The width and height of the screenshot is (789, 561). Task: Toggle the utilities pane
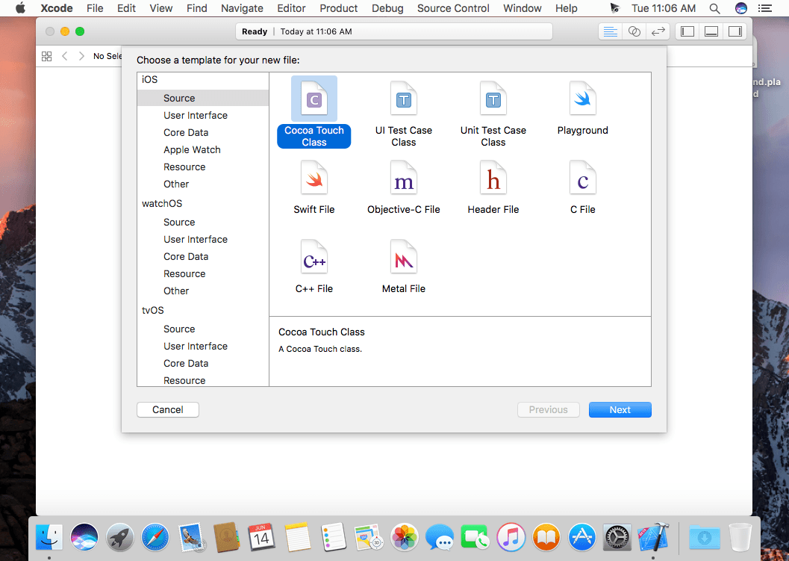pyautogui.click(x=735, y=31)
